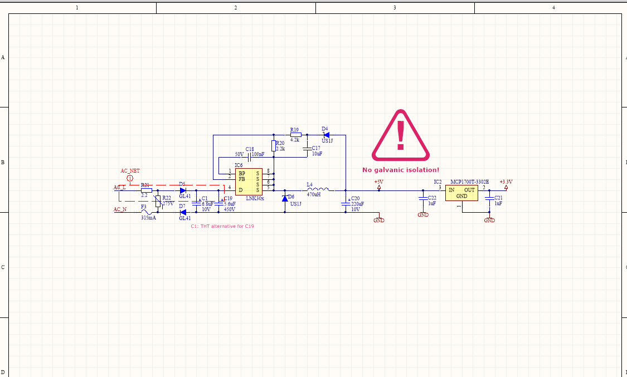The height and width of the screenshot is (377, 627).
Task: Select capacitor C17 10uF symbol
Action: (x=307, y=149)
